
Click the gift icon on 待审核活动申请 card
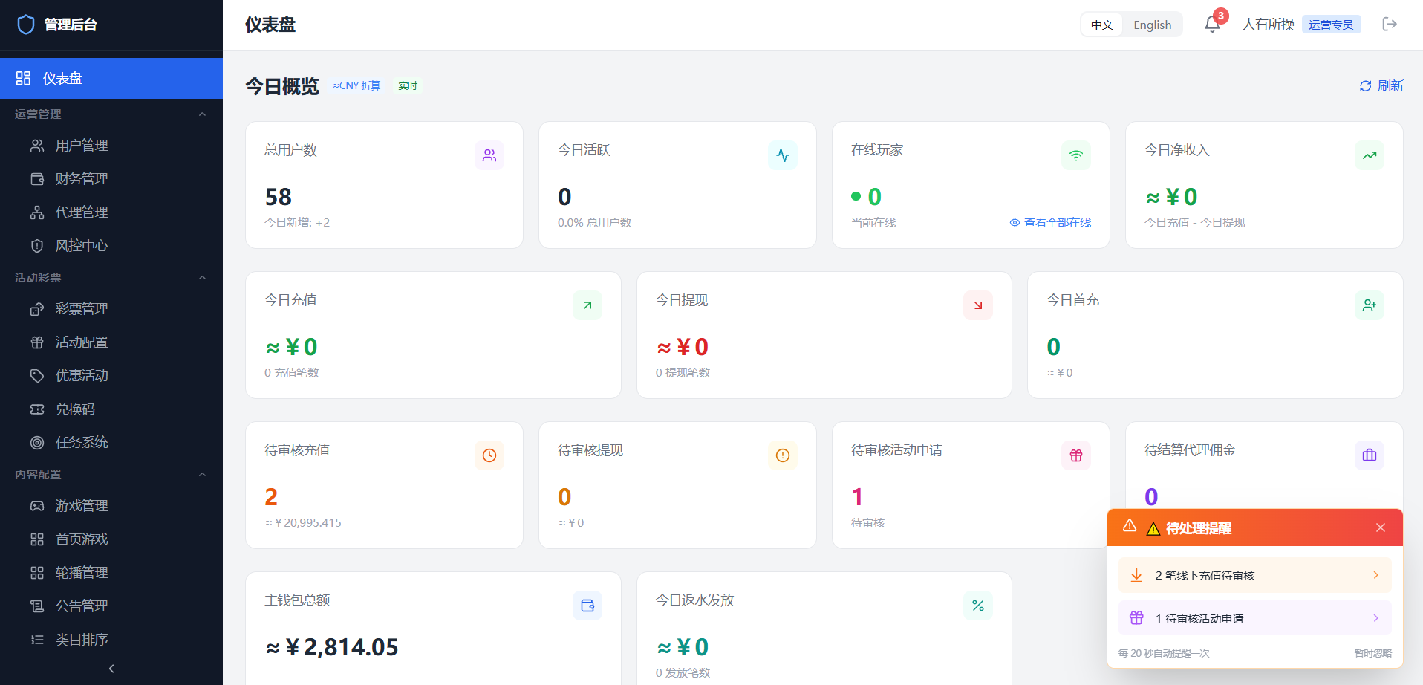click(x=1076, y=455)
